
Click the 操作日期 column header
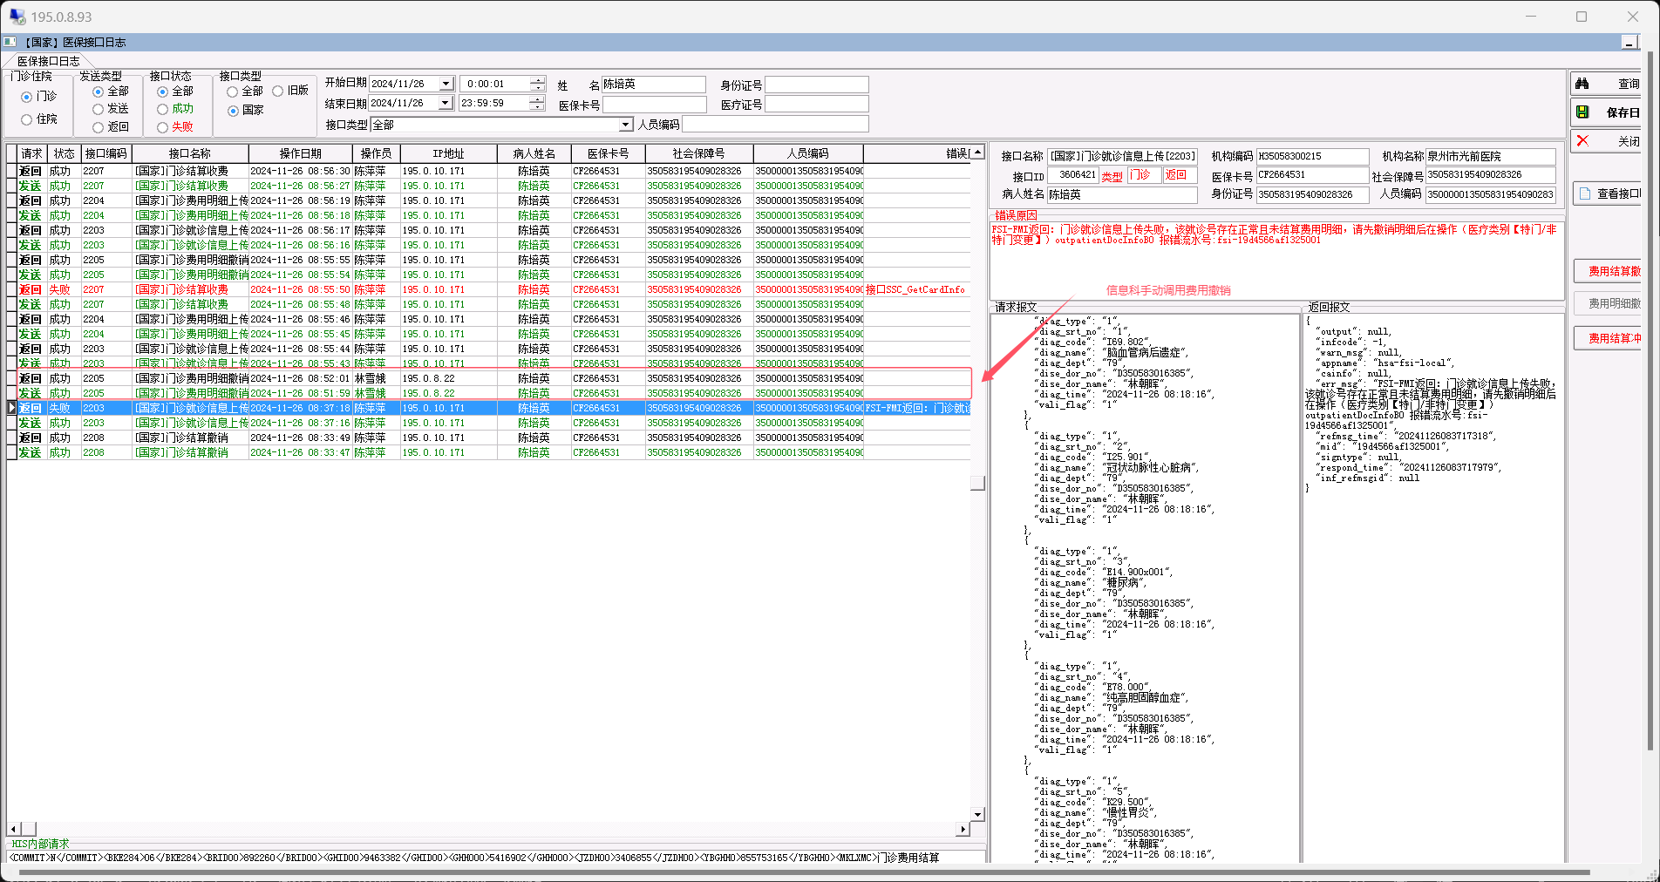coord(300,154)
